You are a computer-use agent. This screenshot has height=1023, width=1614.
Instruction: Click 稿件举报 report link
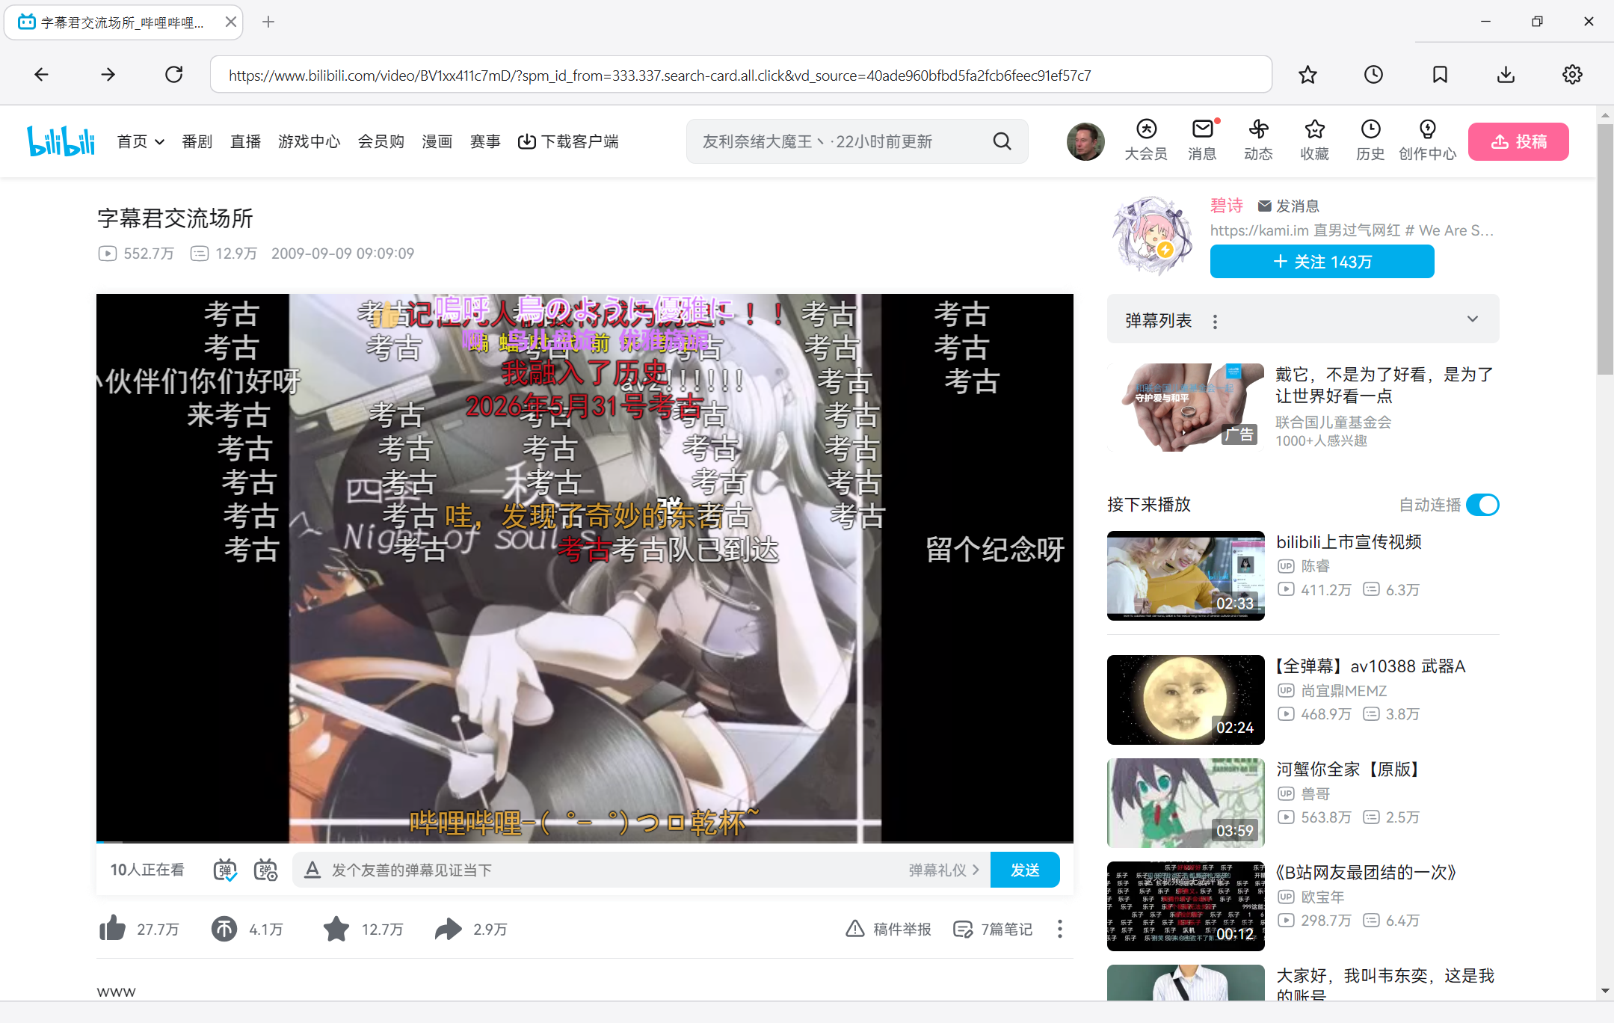click(x=888, y=929)
